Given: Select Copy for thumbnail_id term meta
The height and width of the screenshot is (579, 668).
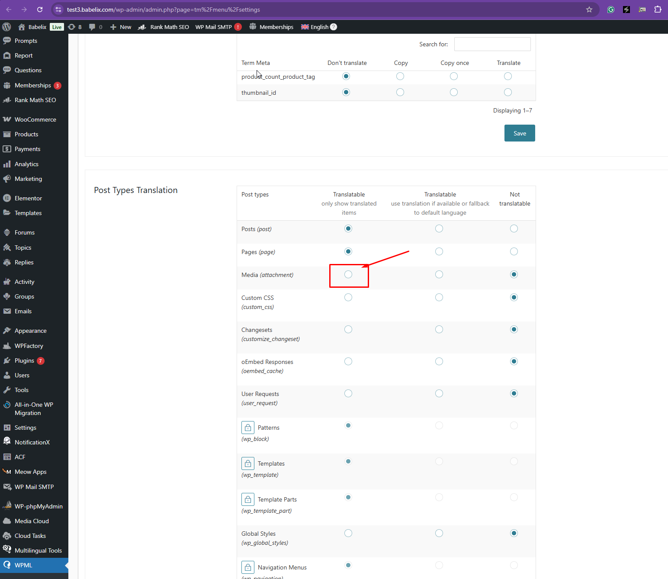Looking at the screenshot, I should 400,92.
